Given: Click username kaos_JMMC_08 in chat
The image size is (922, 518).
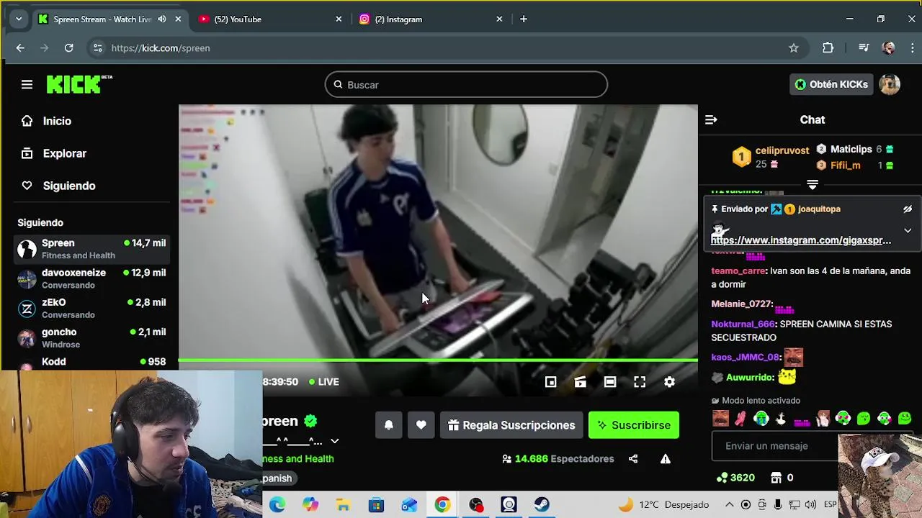Looking at the screenshot, I should pyautogui.click(x=745, y=357).
